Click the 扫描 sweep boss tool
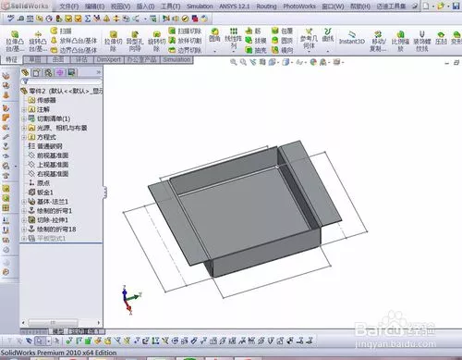 click(x=61, y=31)
